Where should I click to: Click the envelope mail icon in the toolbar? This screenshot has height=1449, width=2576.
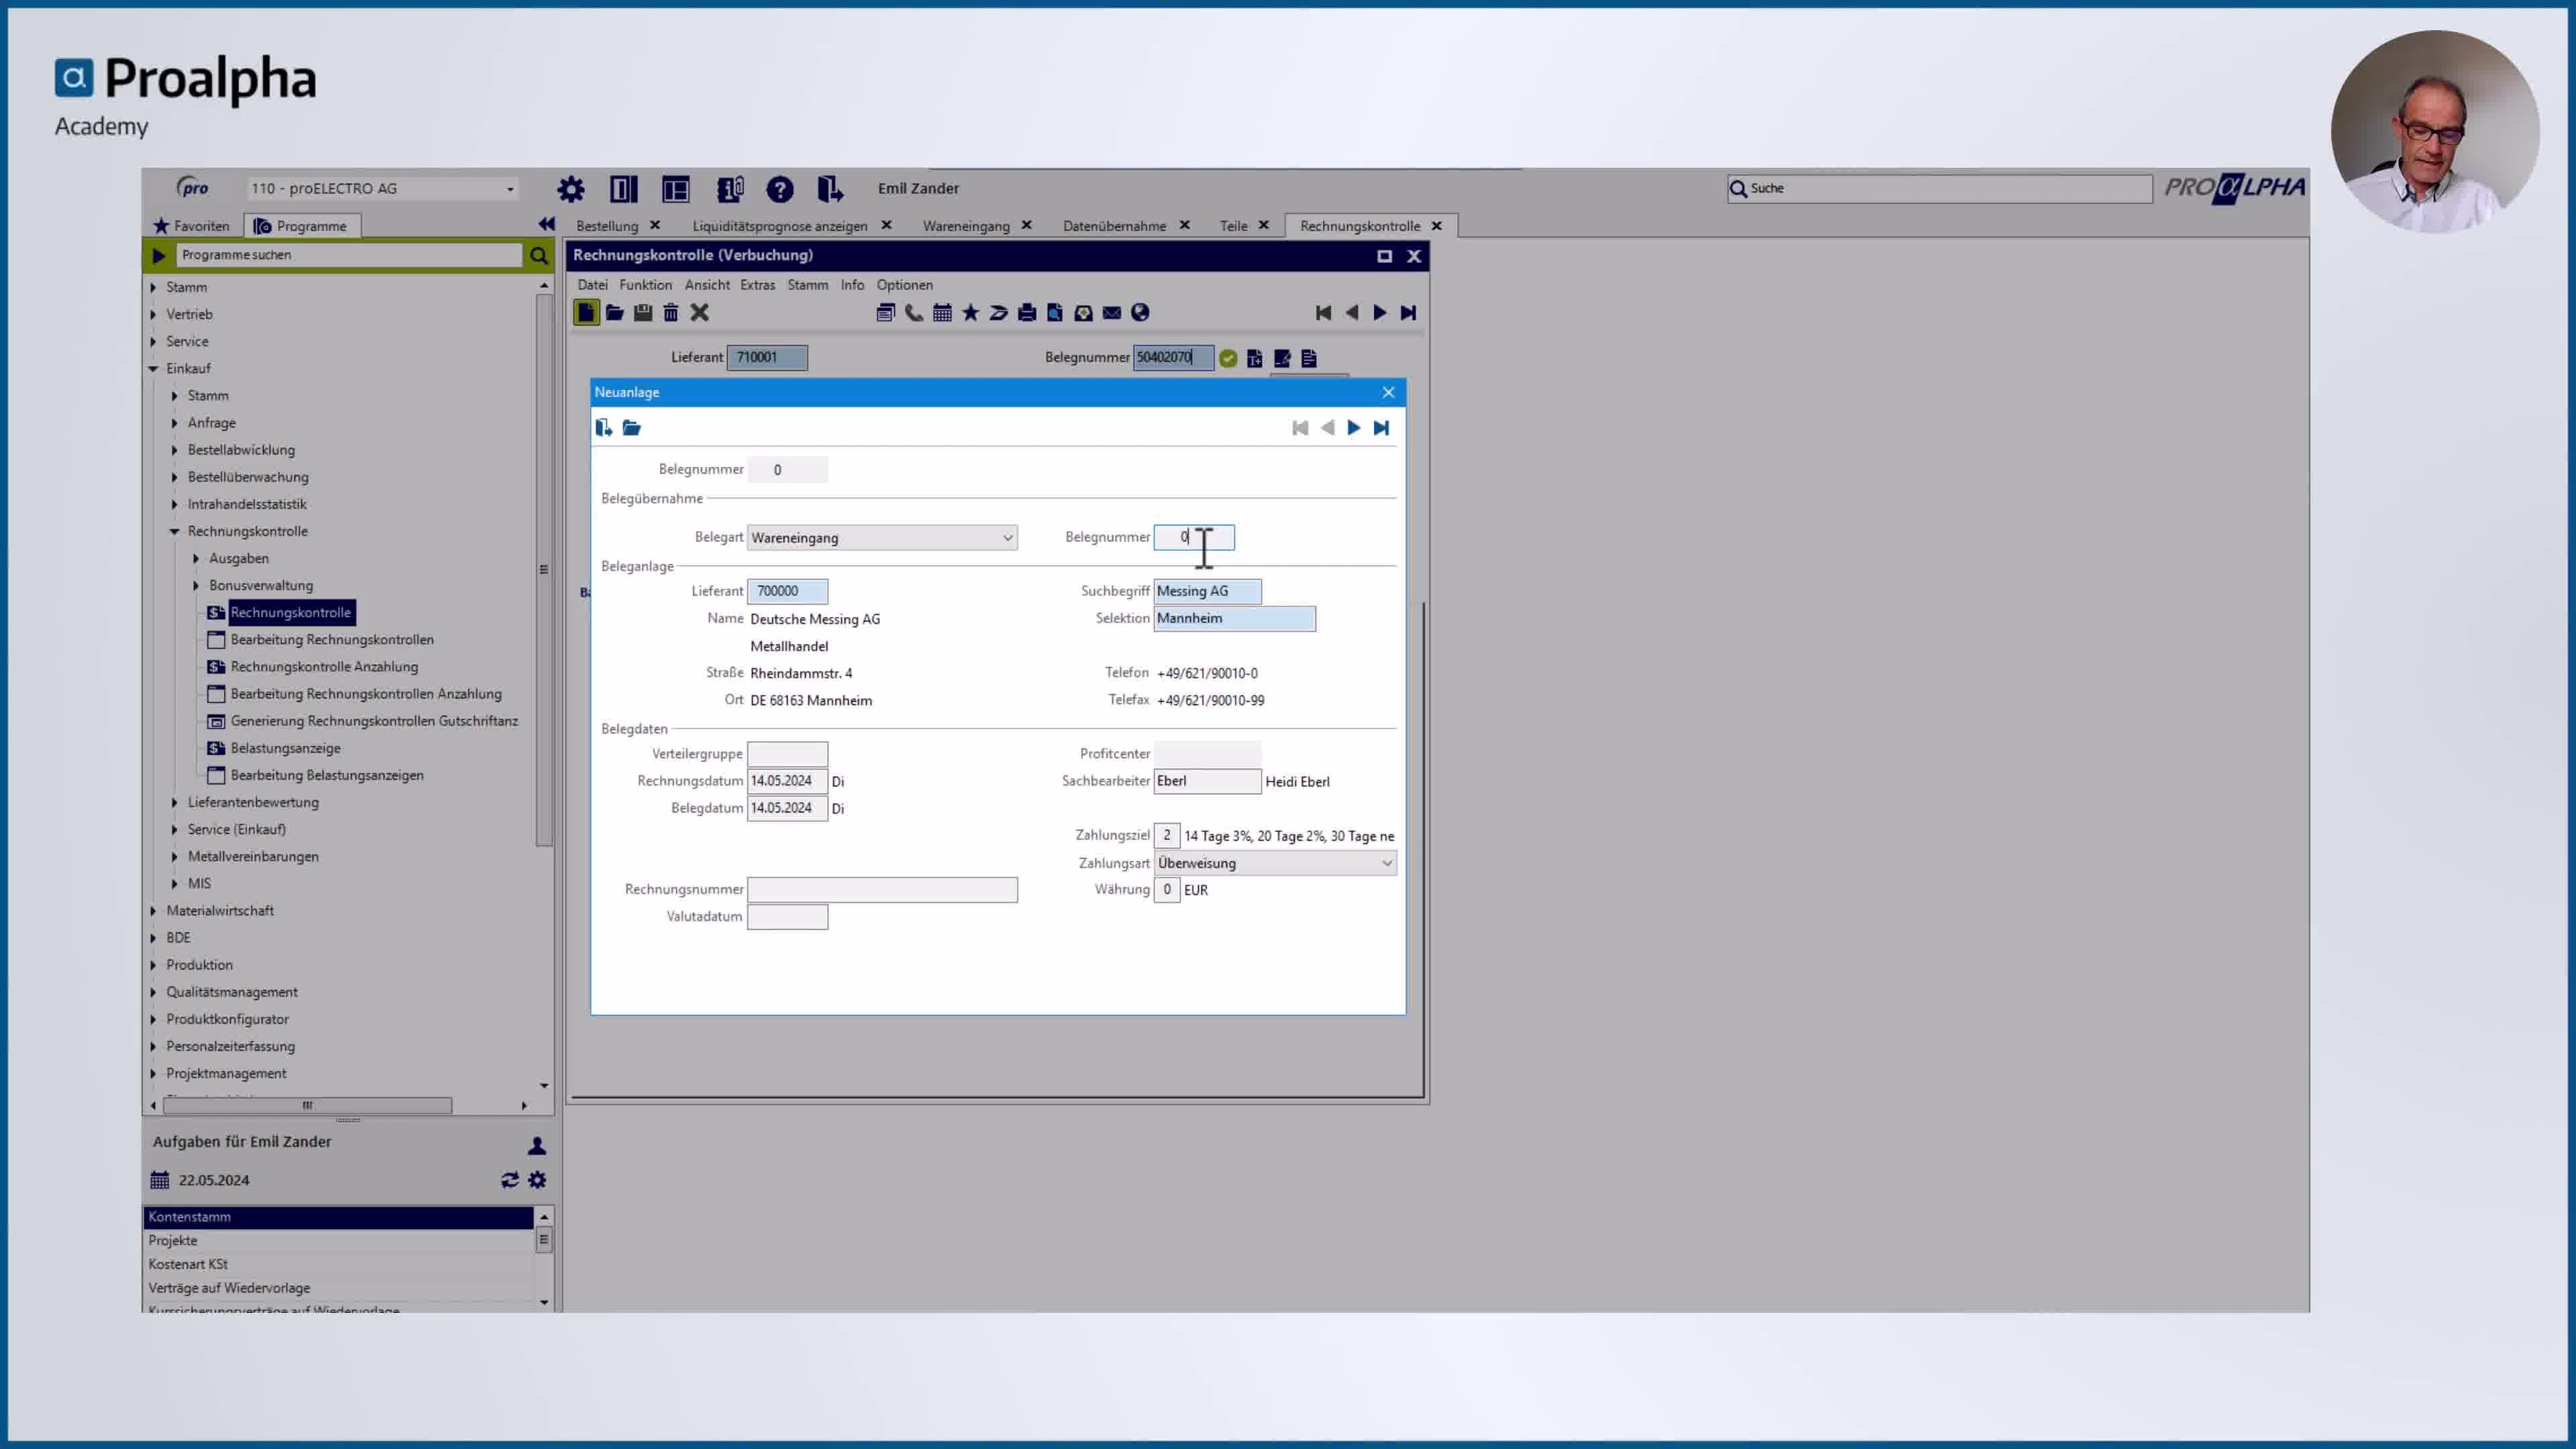click(x=1112, y=313)
